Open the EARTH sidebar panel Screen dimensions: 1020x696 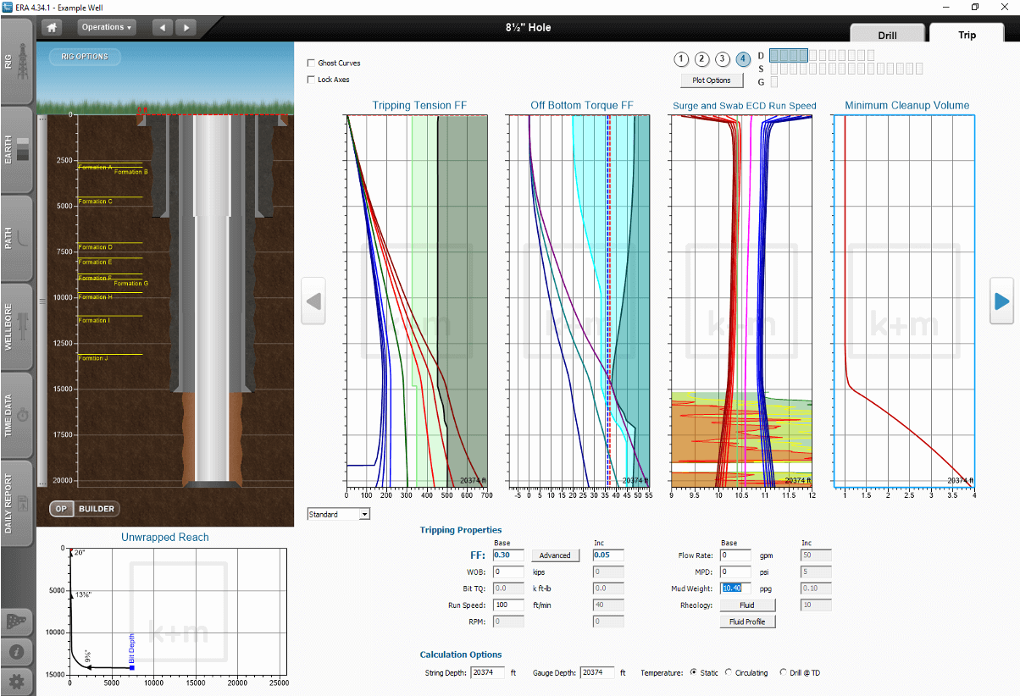(x=17, y=149)
